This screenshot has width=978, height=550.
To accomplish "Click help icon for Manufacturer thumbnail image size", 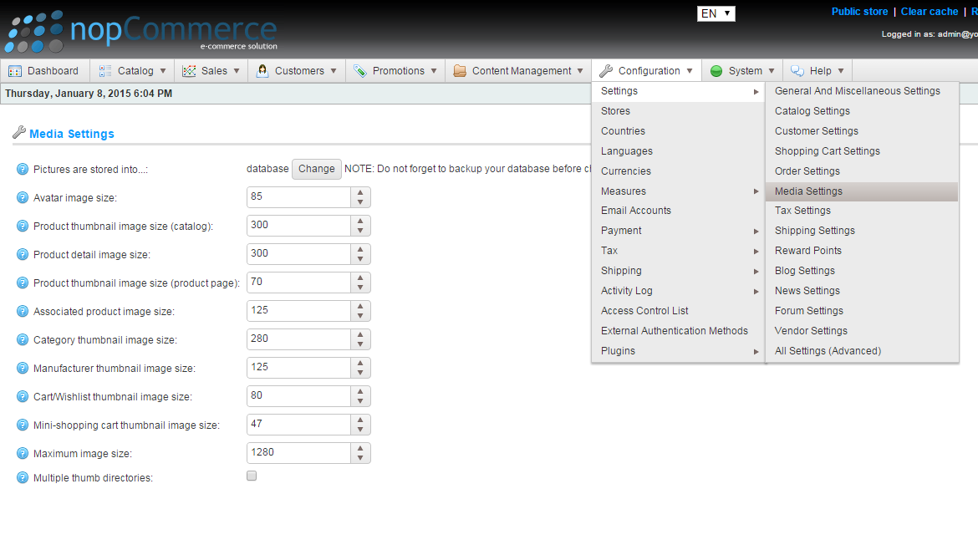I will [x=23, y=368].
